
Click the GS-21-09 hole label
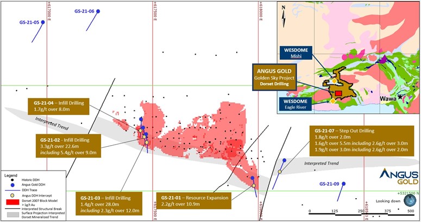coord(330,184)
